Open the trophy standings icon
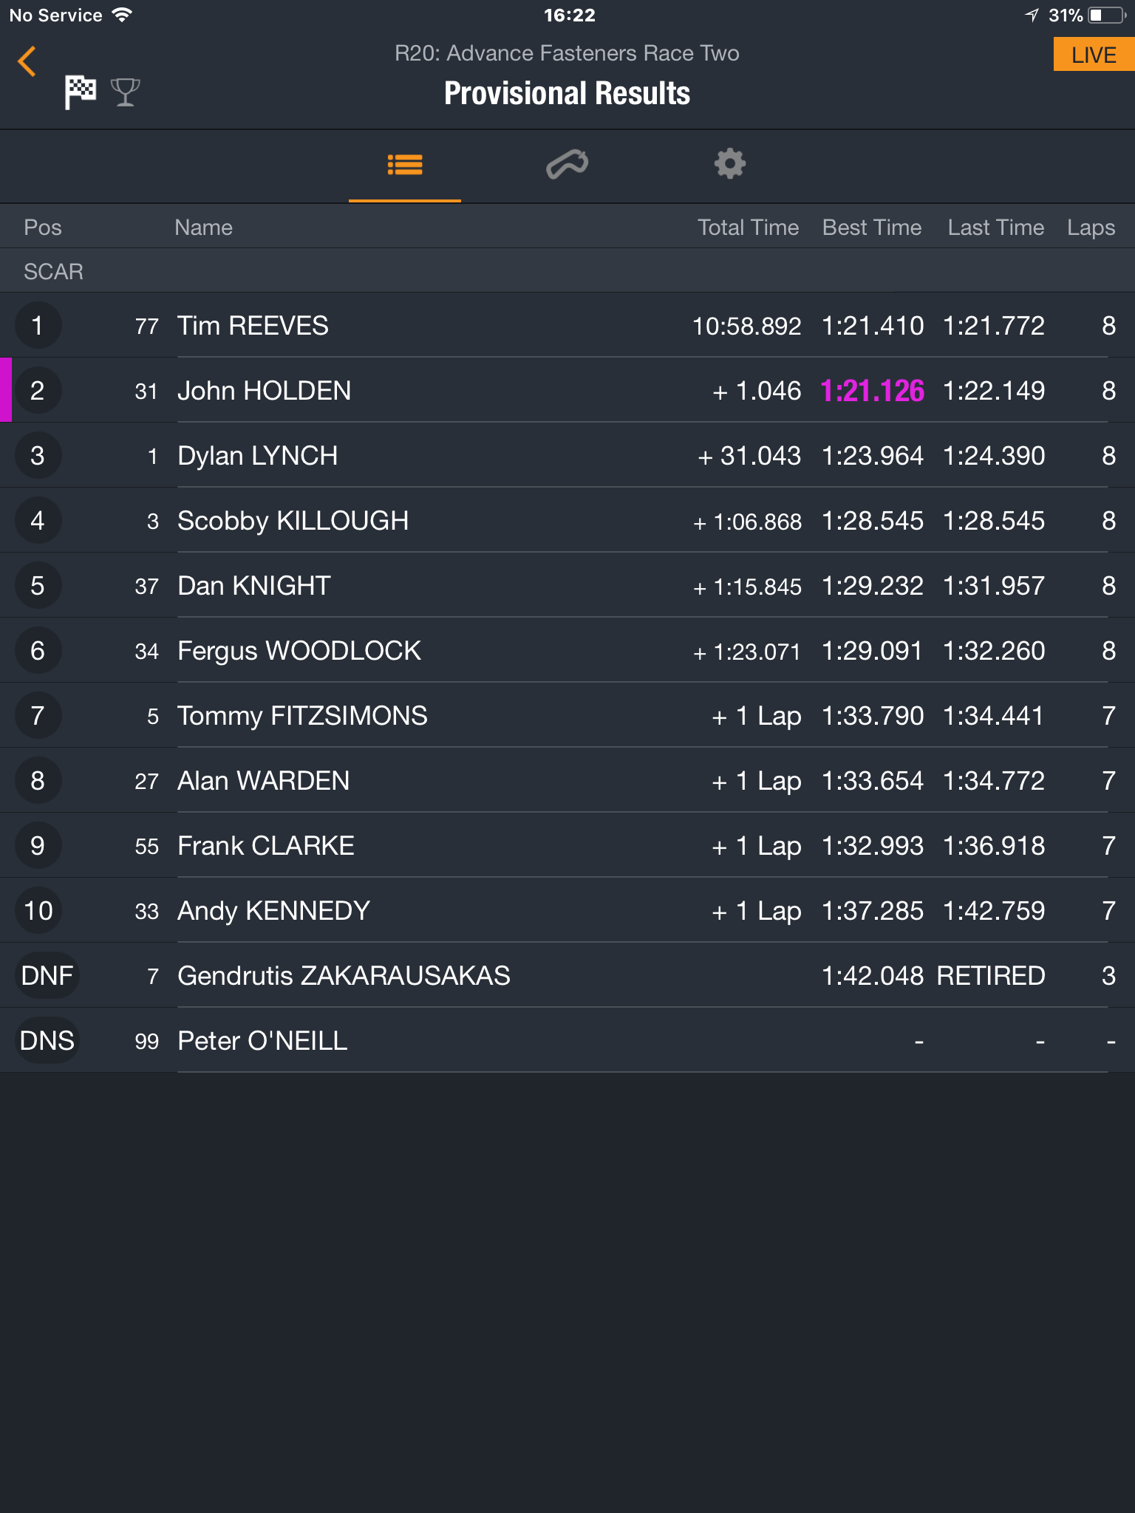Image resolution: width=1135 pixels, height=1513 pixels. point(125,92)
